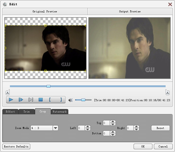Viewport: 175px width, 152px height.
Task: Confirm edits with OK
Action: [x=143, y=146]
